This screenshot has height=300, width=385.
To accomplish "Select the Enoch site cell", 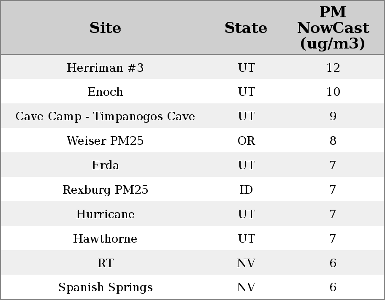I will pyautogui.click(x=105, y=92).
